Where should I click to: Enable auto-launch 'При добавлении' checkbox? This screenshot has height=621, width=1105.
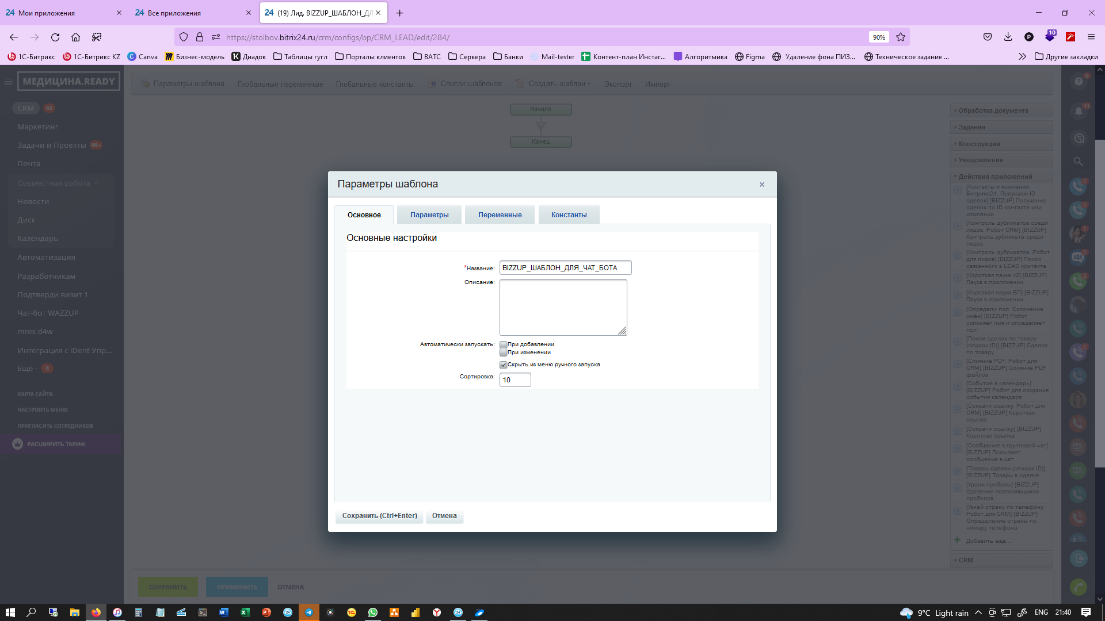pyautogui.click(x=504, y=344)
